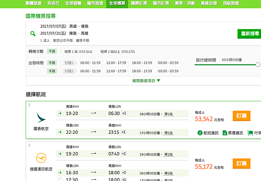Screen dimensions: 261x181
Task: Open the 高雄出發 menu tab
Action: coord(209,3)
